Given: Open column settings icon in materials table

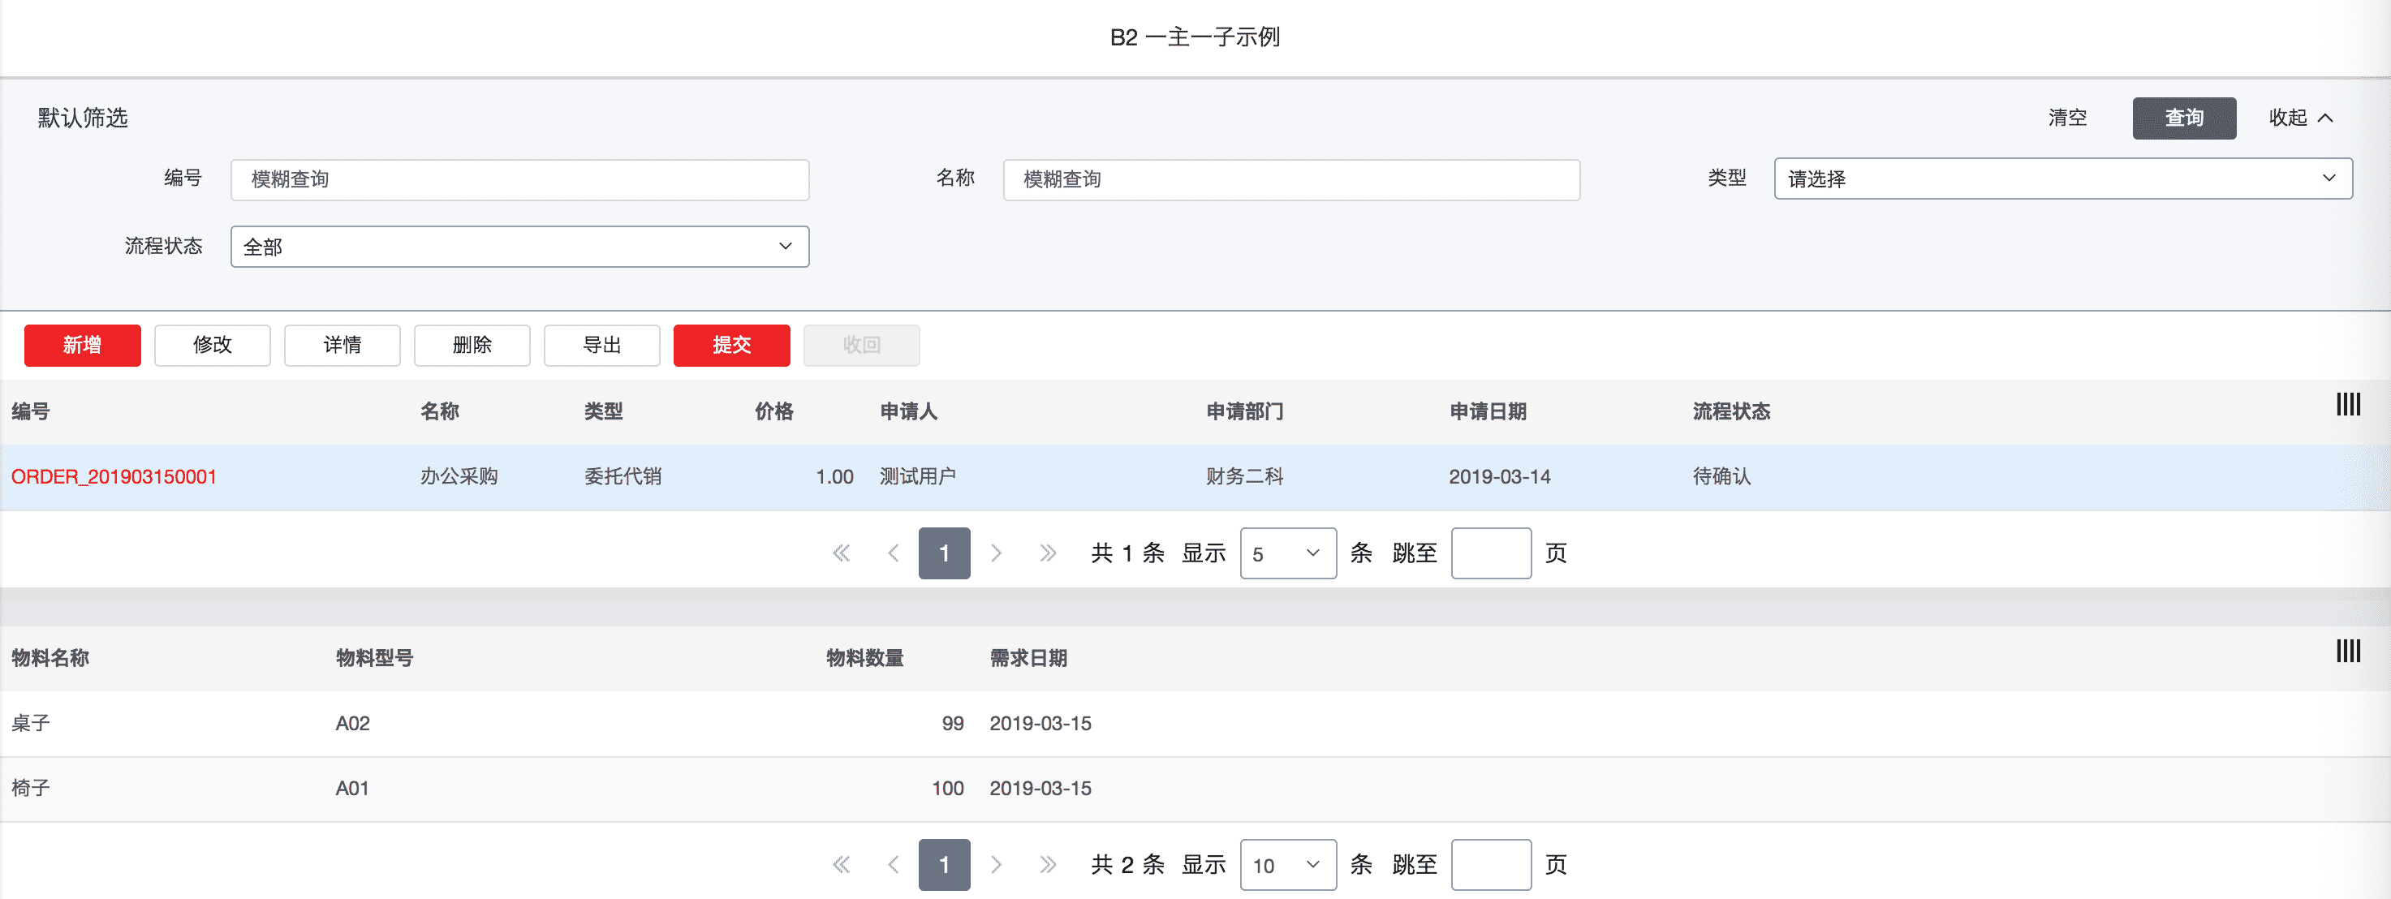Looking at the screenshot, I should coord(2347,652).
